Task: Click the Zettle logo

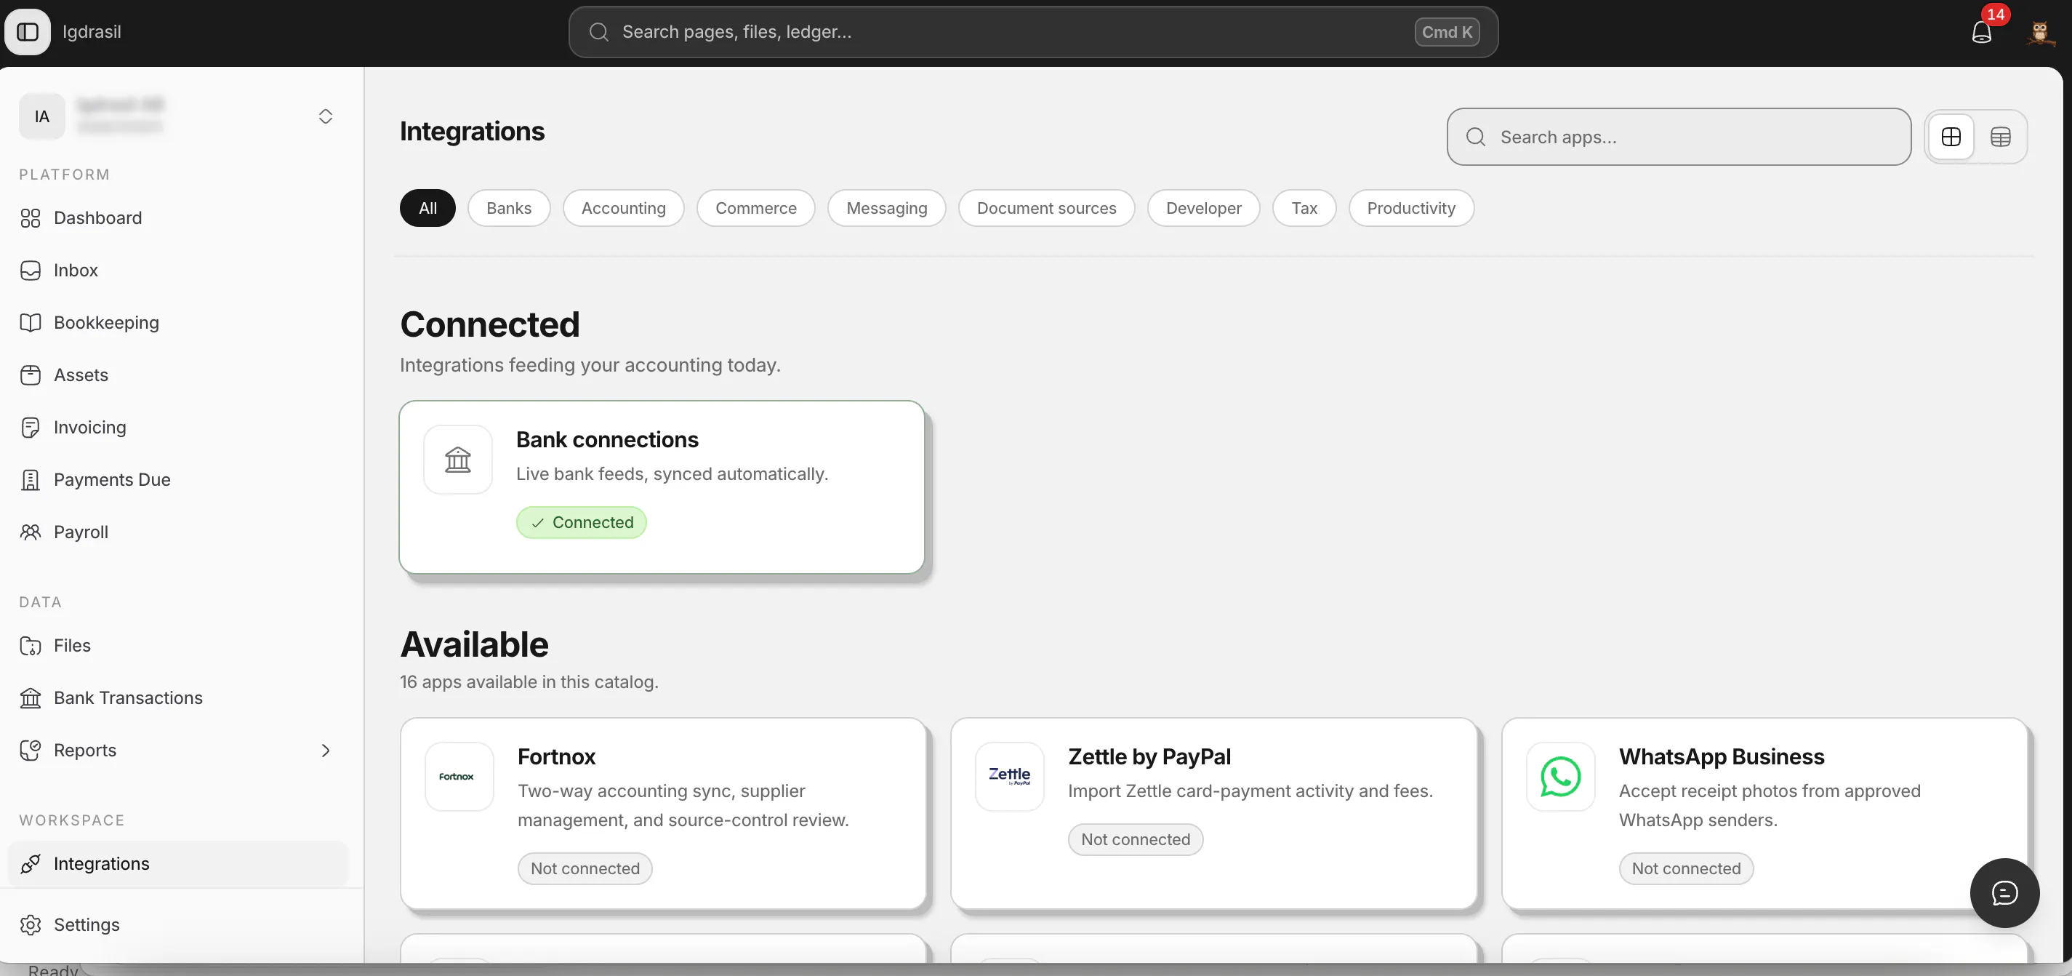Action: pyautogui.click(x=1009, y=777)
